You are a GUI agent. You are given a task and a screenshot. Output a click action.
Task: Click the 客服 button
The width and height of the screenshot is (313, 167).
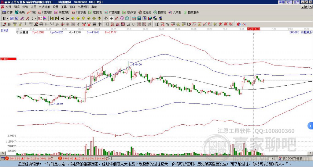coord(282,2)
